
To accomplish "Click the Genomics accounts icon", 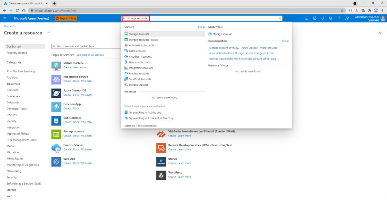I will 126,62.
